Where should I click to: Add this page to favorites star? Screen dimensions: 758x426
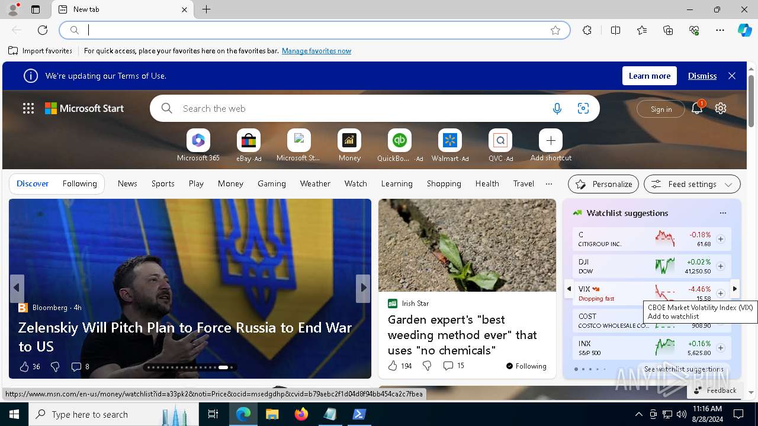coord(555,30)
